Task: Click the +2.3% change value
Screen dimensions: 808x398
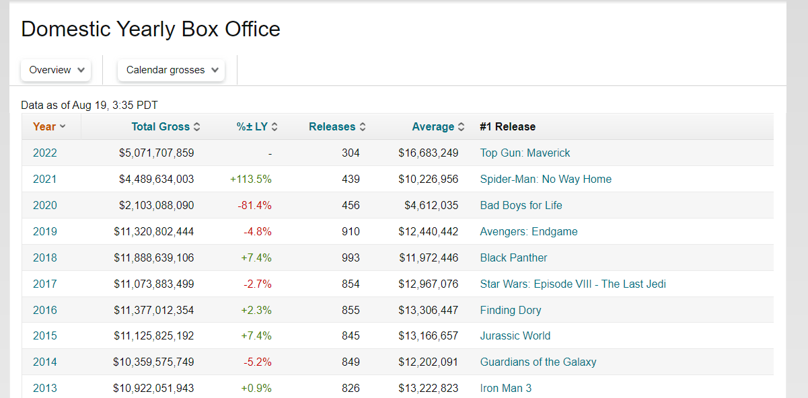Action: click(256, 310)
